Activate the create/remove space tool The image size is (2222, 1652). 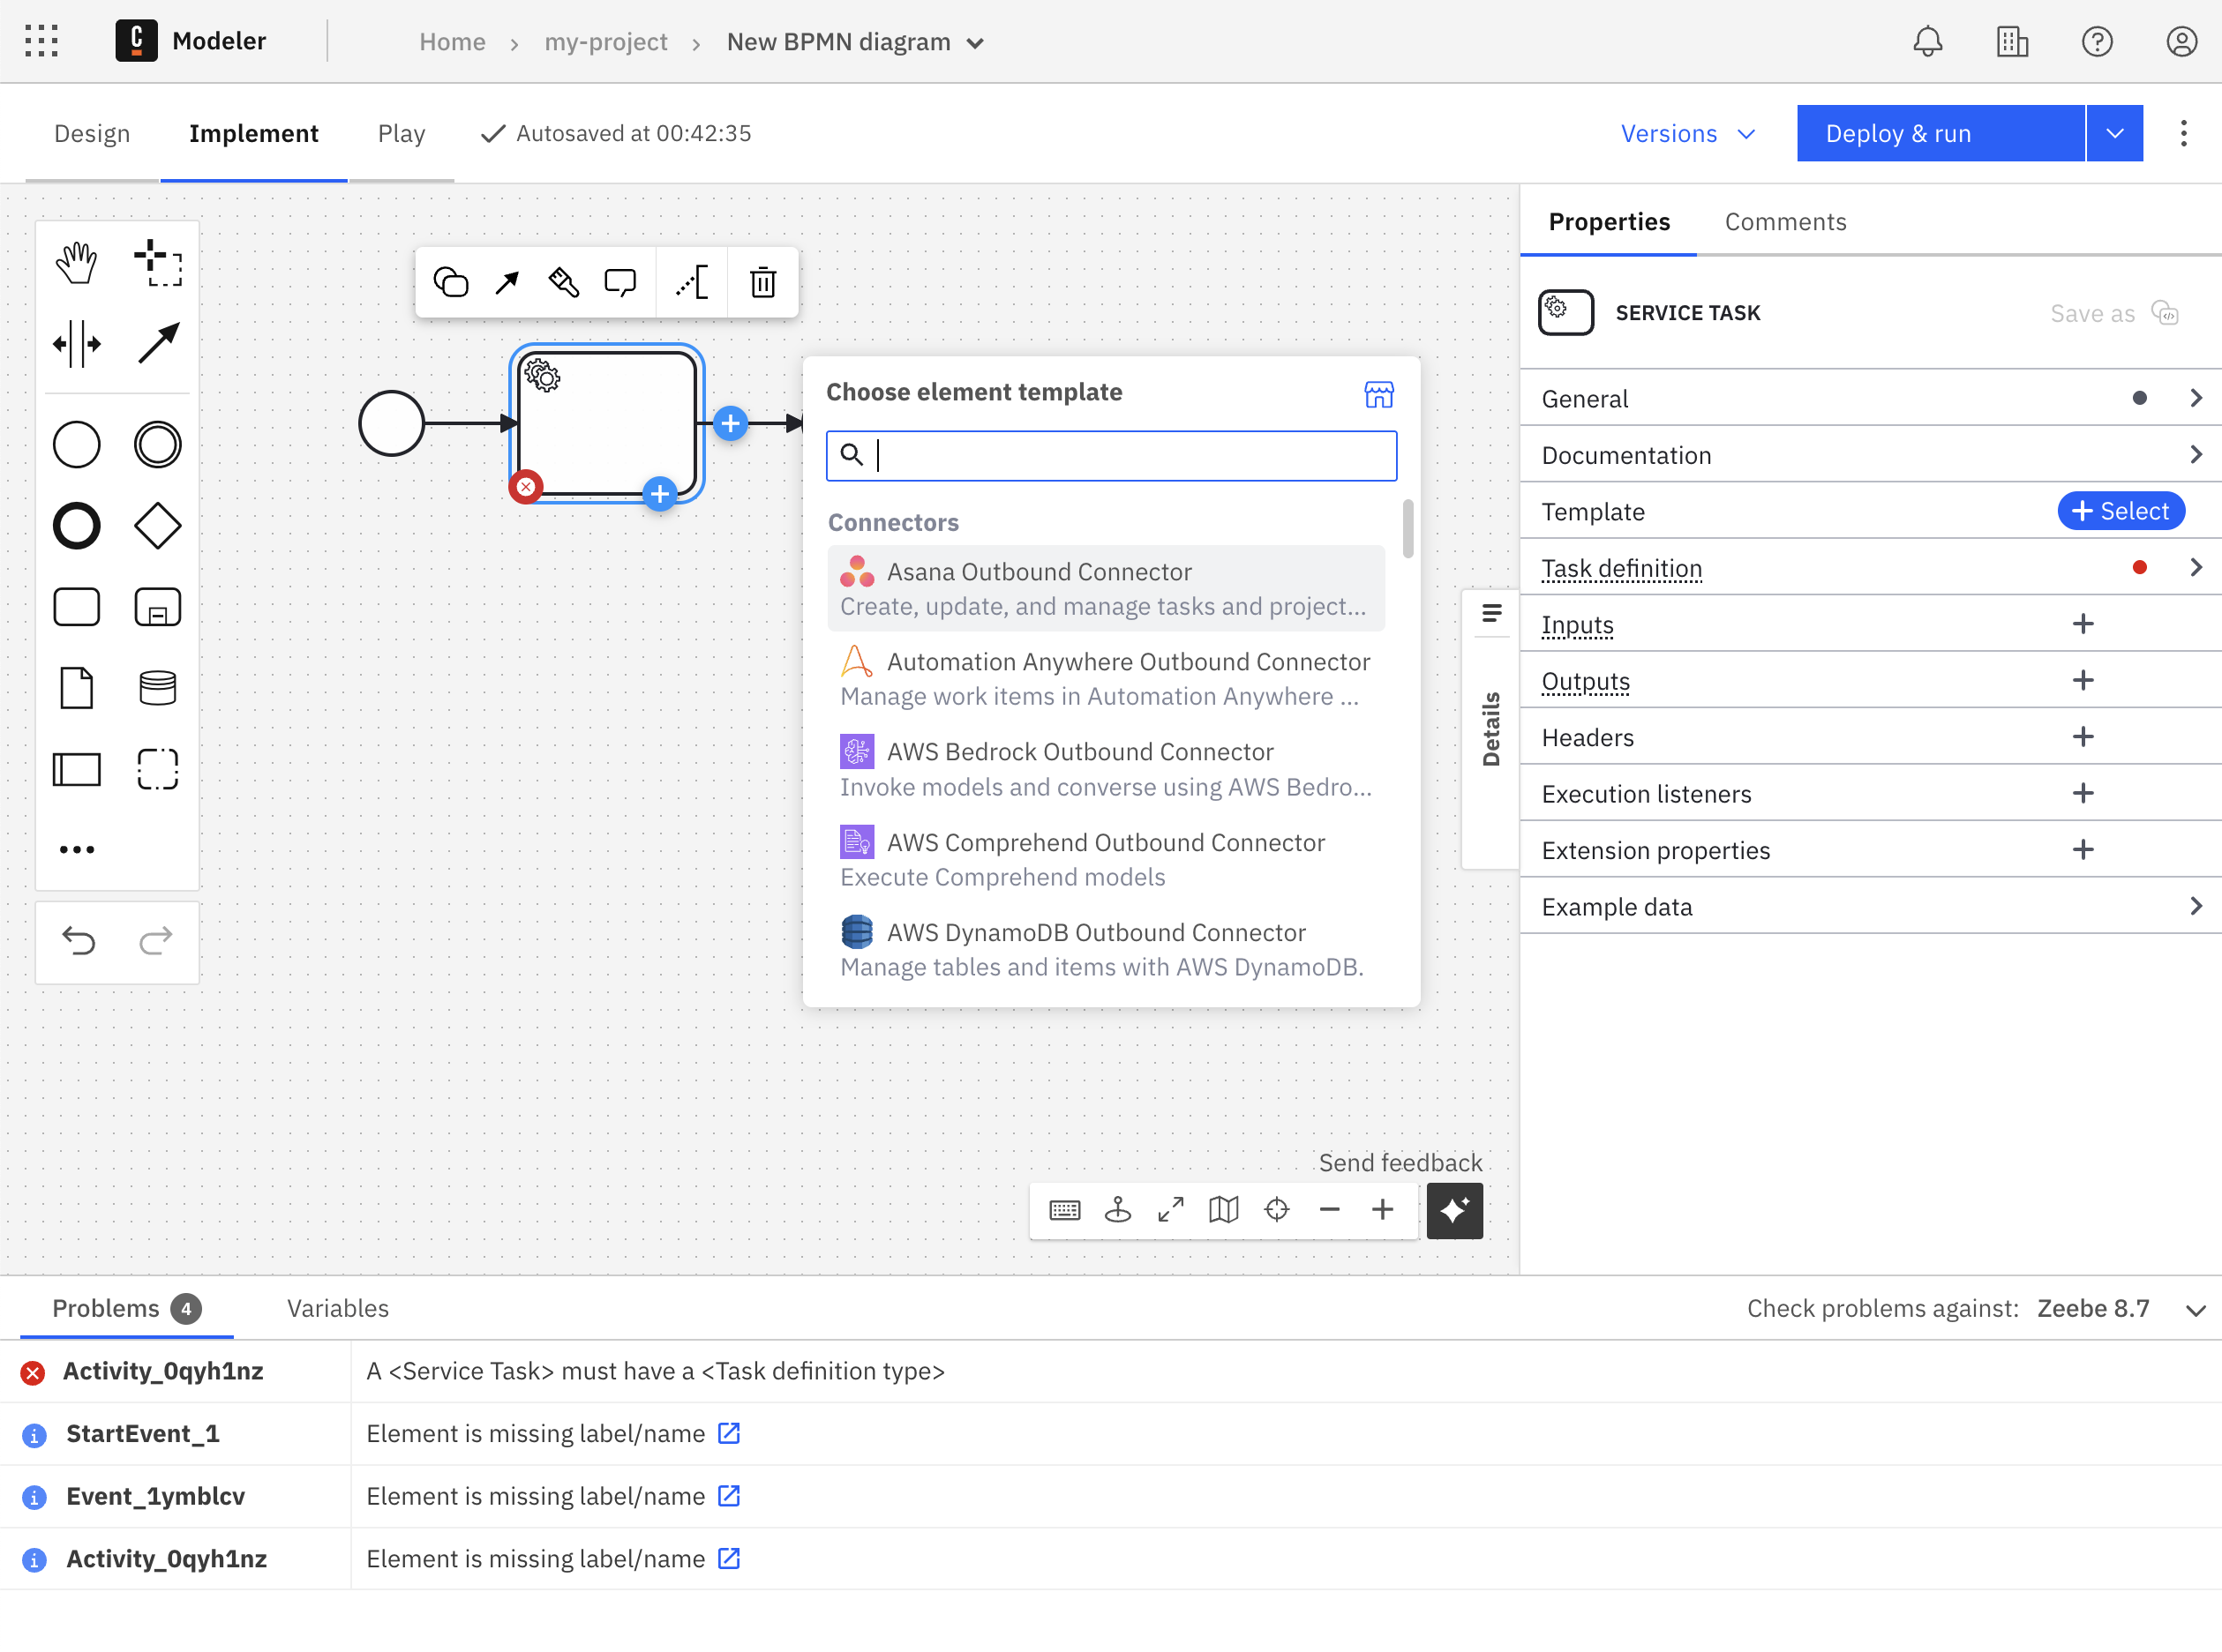[76, 344]
